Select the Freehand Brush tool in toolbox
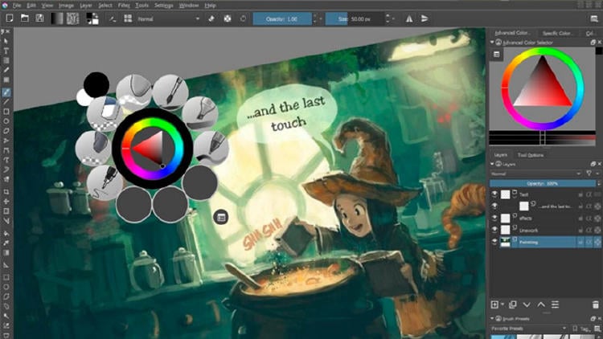The height and width of the screenshot is (339, 603). point(6,92)
